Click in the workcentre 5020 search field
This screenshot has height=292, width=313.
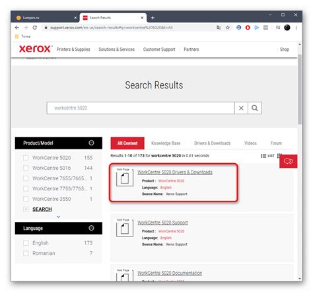coord(141,108)
